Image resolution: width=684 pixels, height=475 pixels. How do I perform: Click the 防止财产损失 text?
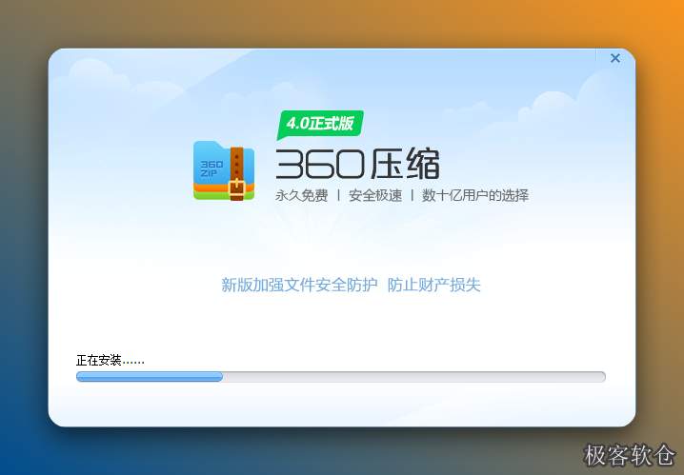pyautogui.click(x=434, y=285)
